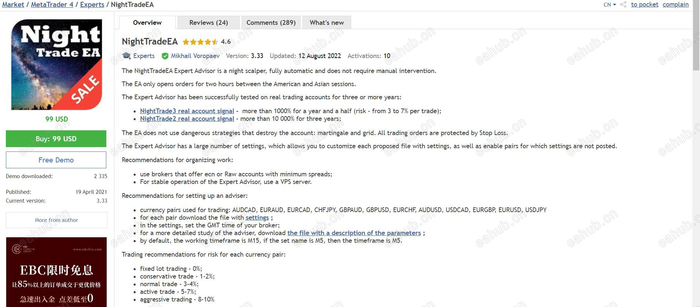Click the complain link
Viewport: 700px width, 307px height.
(x=676, y=5)
